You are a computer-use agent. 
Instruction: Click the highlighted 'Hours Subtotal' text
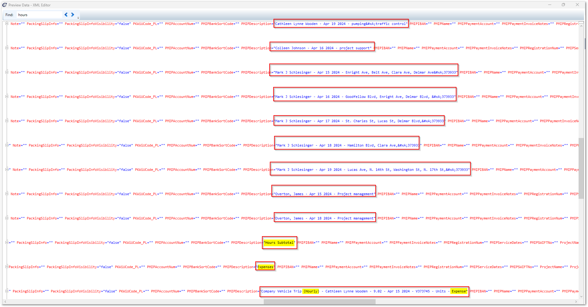(x=279, y=243)
